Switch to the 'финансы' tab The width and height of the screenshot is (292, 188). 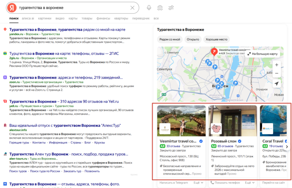pos(103,18)
